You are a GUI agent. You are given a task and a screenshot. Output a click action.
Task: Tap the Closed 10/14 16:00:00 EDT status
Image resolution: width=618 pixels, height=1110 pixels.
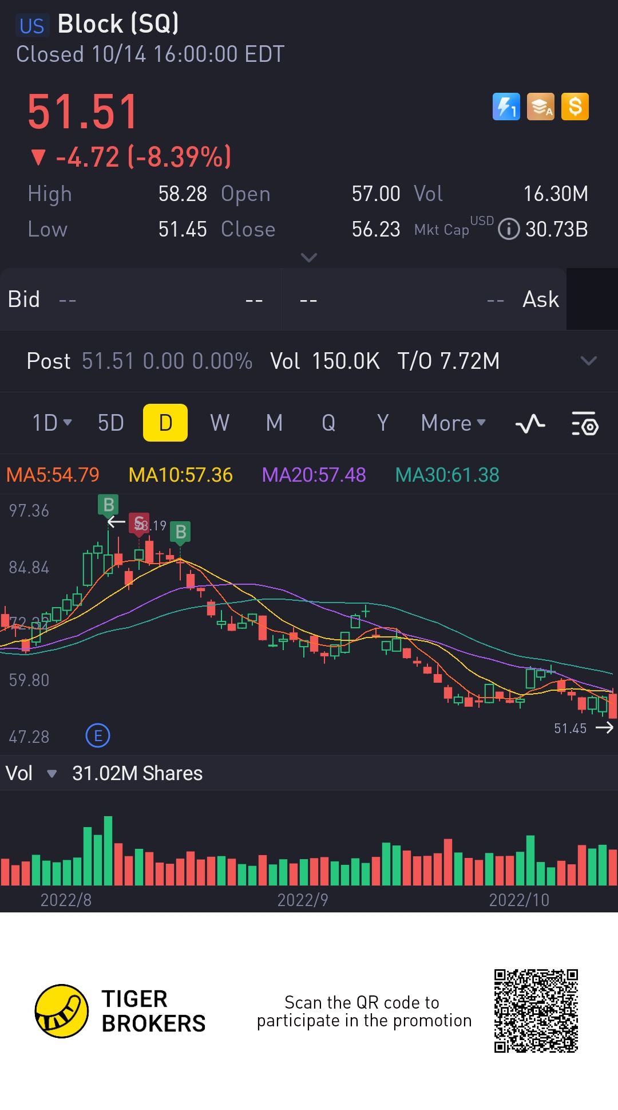(150, 54)
